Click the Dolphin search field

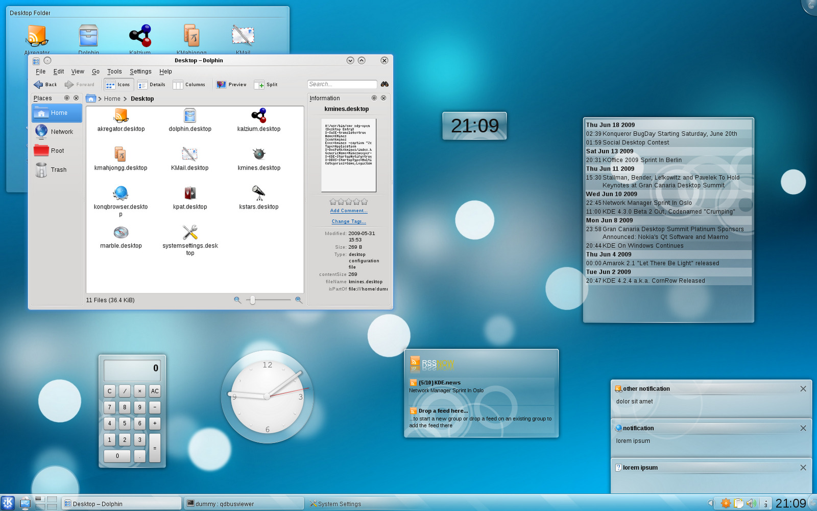pyautogui.click(x=342, y=84)
